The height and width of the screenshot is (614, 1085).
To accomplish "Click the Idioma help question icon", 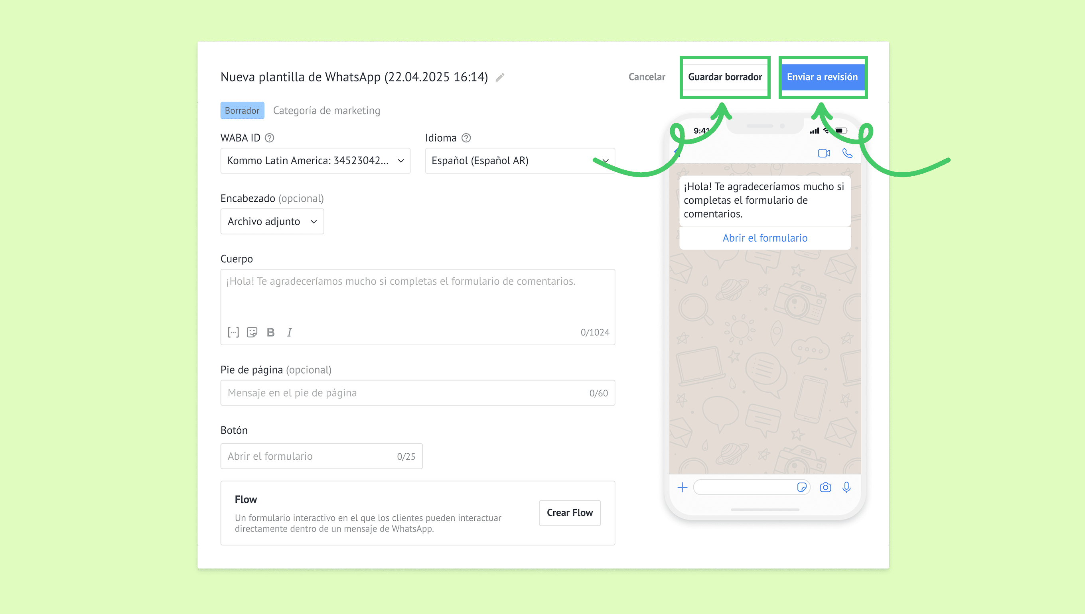I will 466,138.
